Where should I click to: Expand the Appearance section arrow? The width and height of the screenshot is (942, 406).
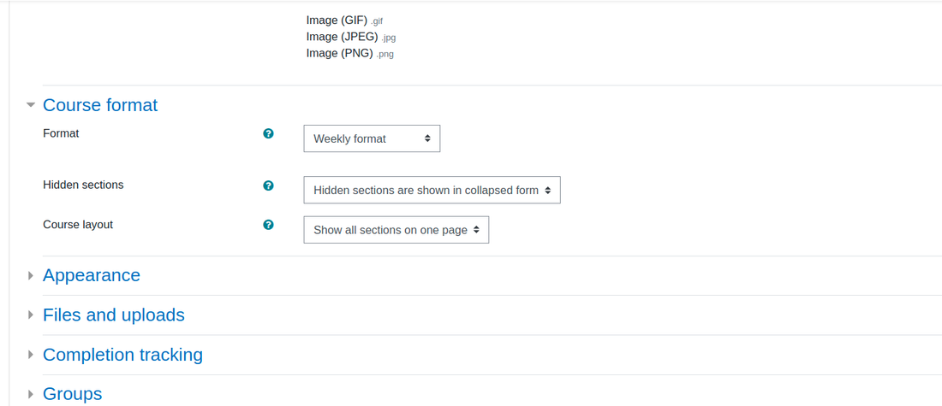tap(31, 275)
